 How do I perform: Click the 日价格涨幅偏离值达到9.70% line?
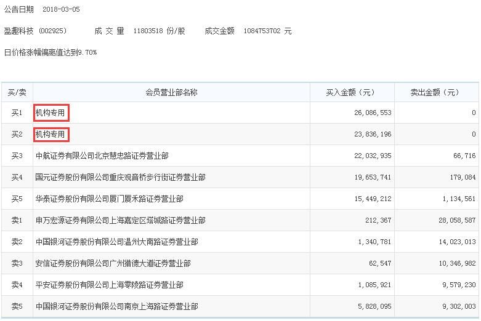pos(51,52)
